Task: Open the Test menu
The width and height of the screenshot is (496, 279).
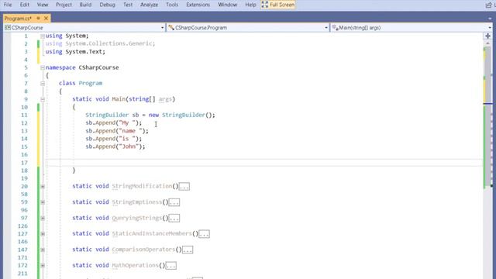Action: [128, 5]
